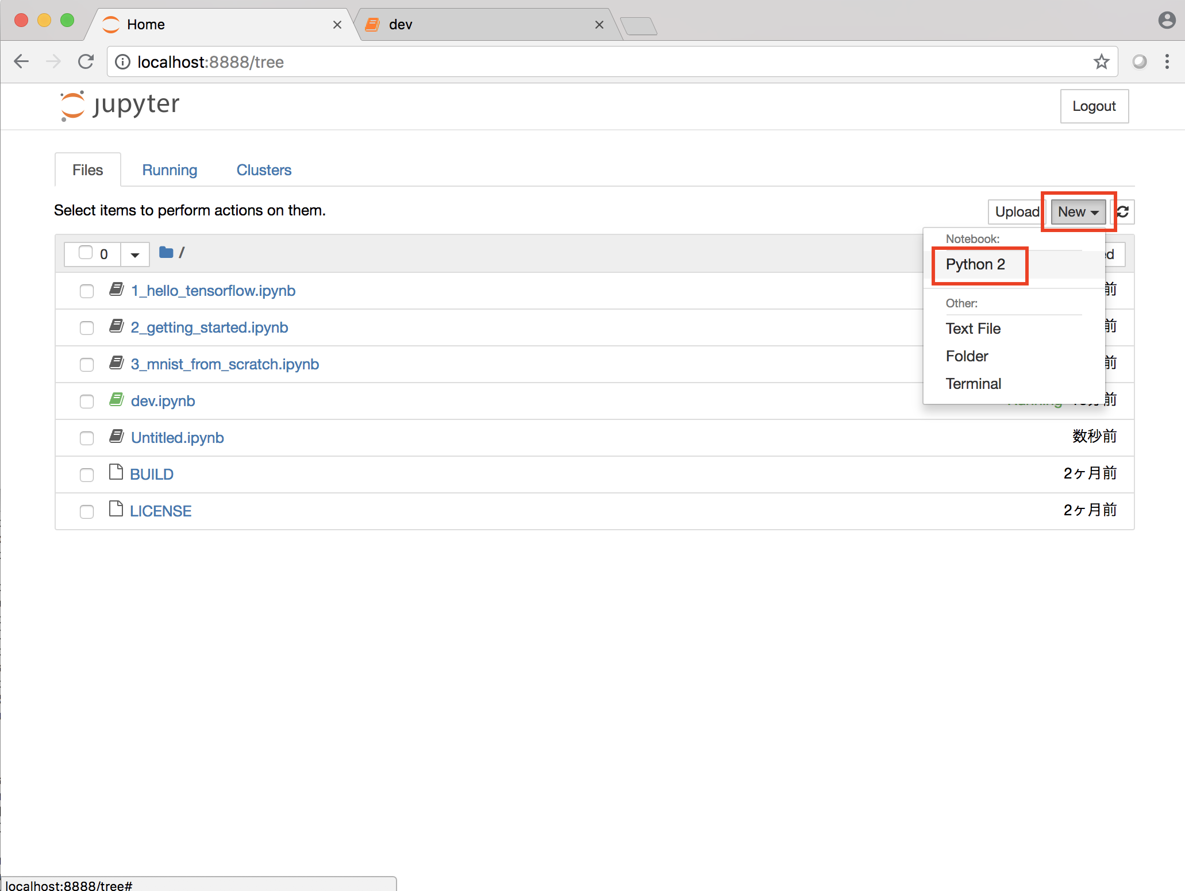Click the browser back arrow

21,61
